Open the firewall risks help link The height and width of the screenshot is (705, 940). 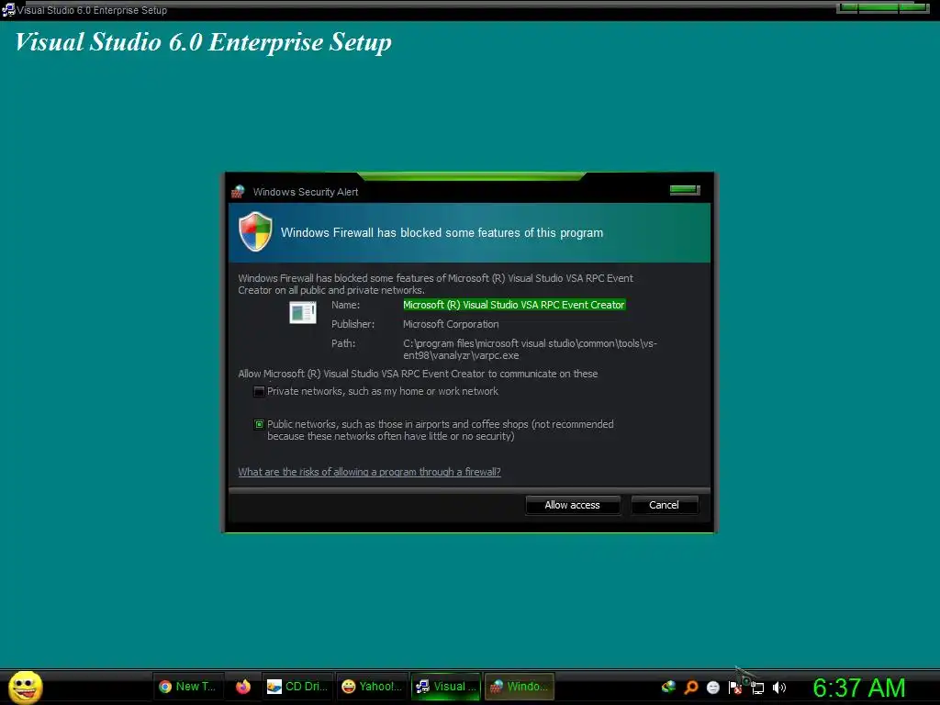369,472
